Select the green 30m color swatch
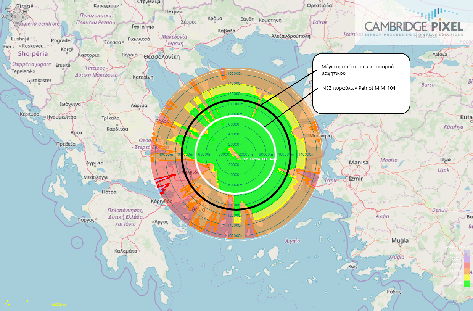Viewport: 473px width, 311px height. click(467, 284)
